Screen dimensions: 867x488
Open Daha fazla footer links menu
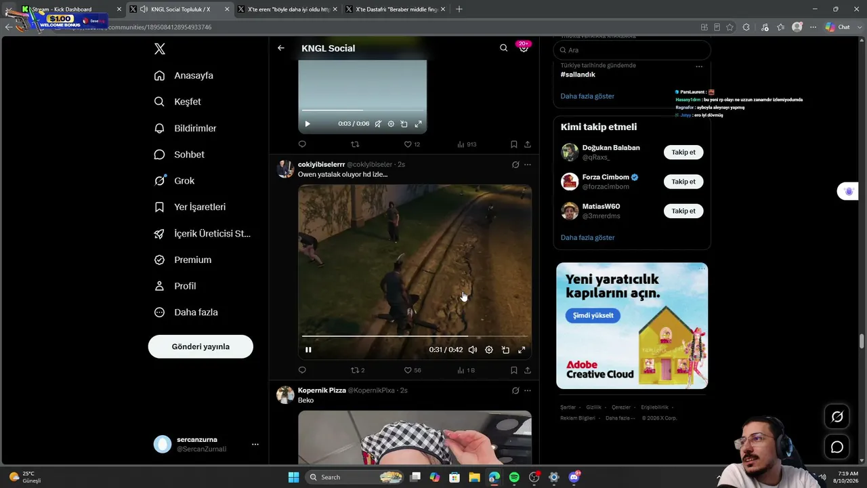pyautogui.click(x=620, y=418)
